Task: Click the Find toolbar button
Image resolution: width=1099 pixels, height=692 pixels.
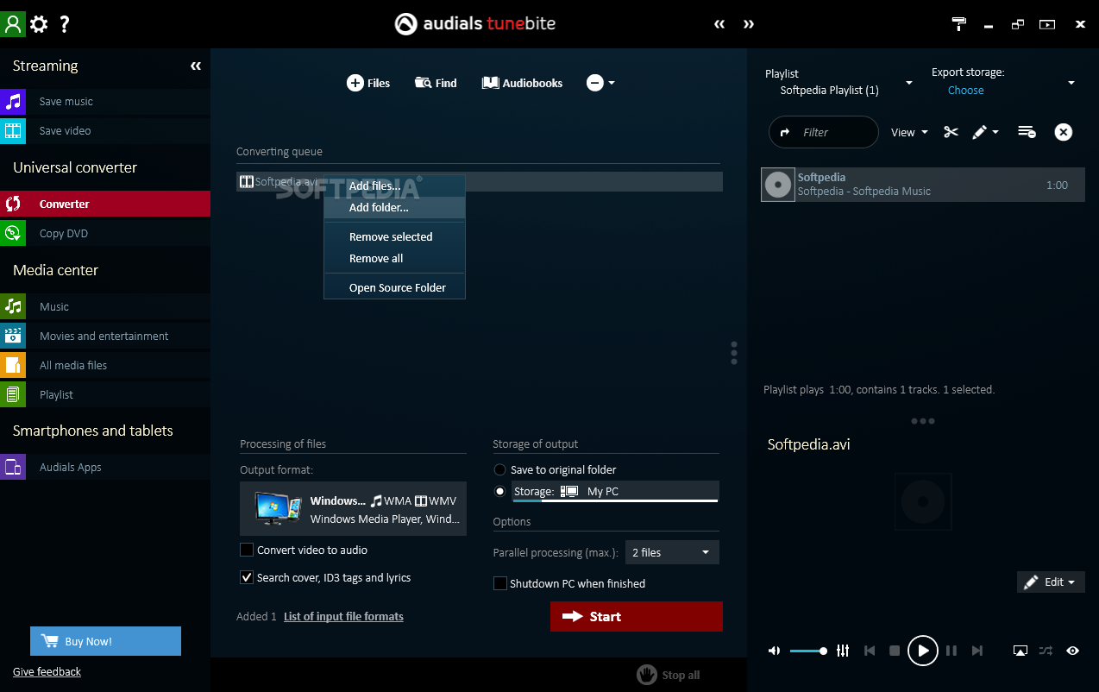Action: (436, 83)
